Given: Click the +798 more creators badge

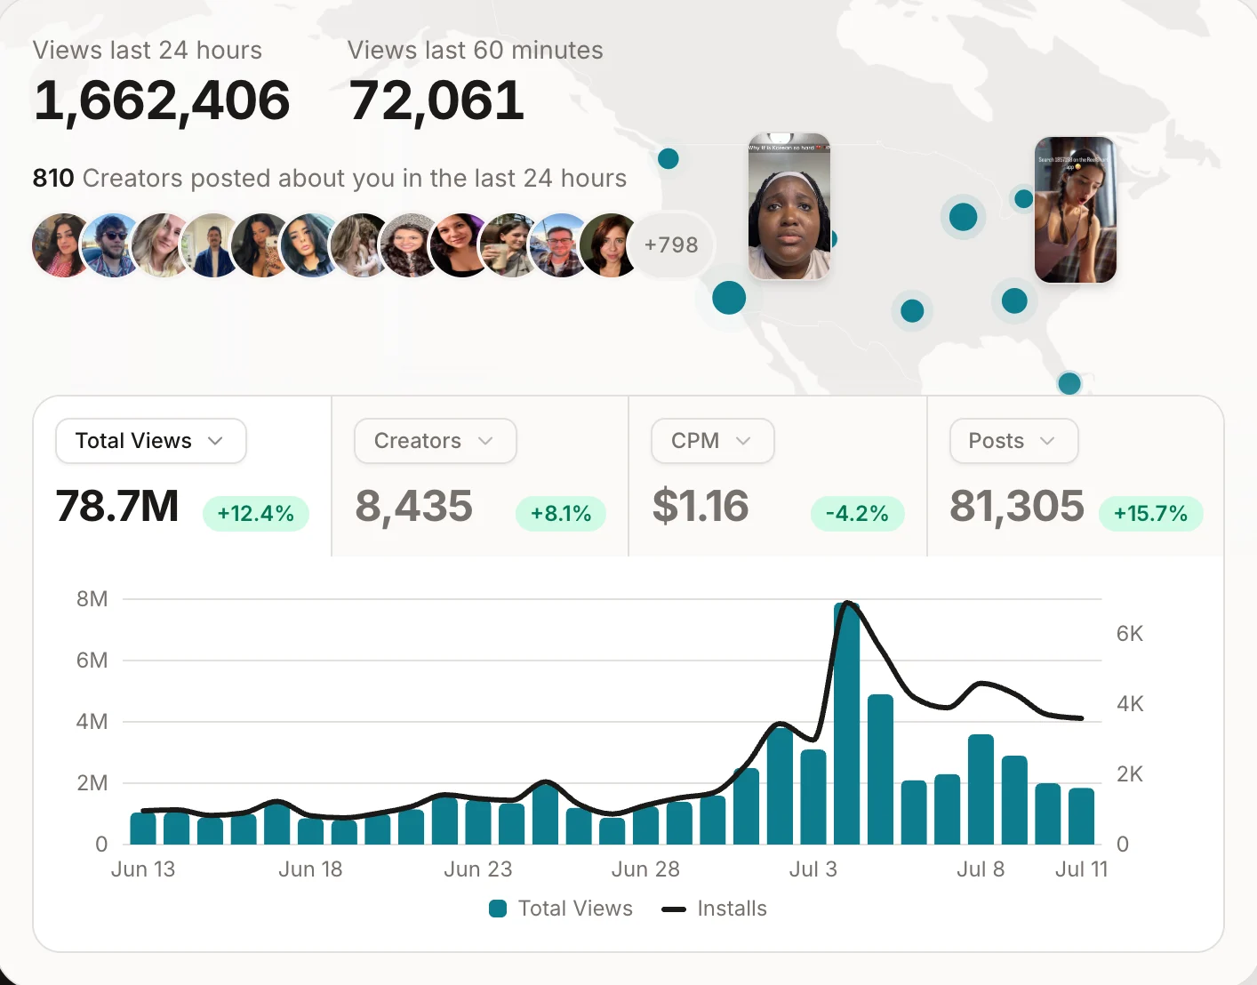Looking at the screenshot, I should coord(671,244).
